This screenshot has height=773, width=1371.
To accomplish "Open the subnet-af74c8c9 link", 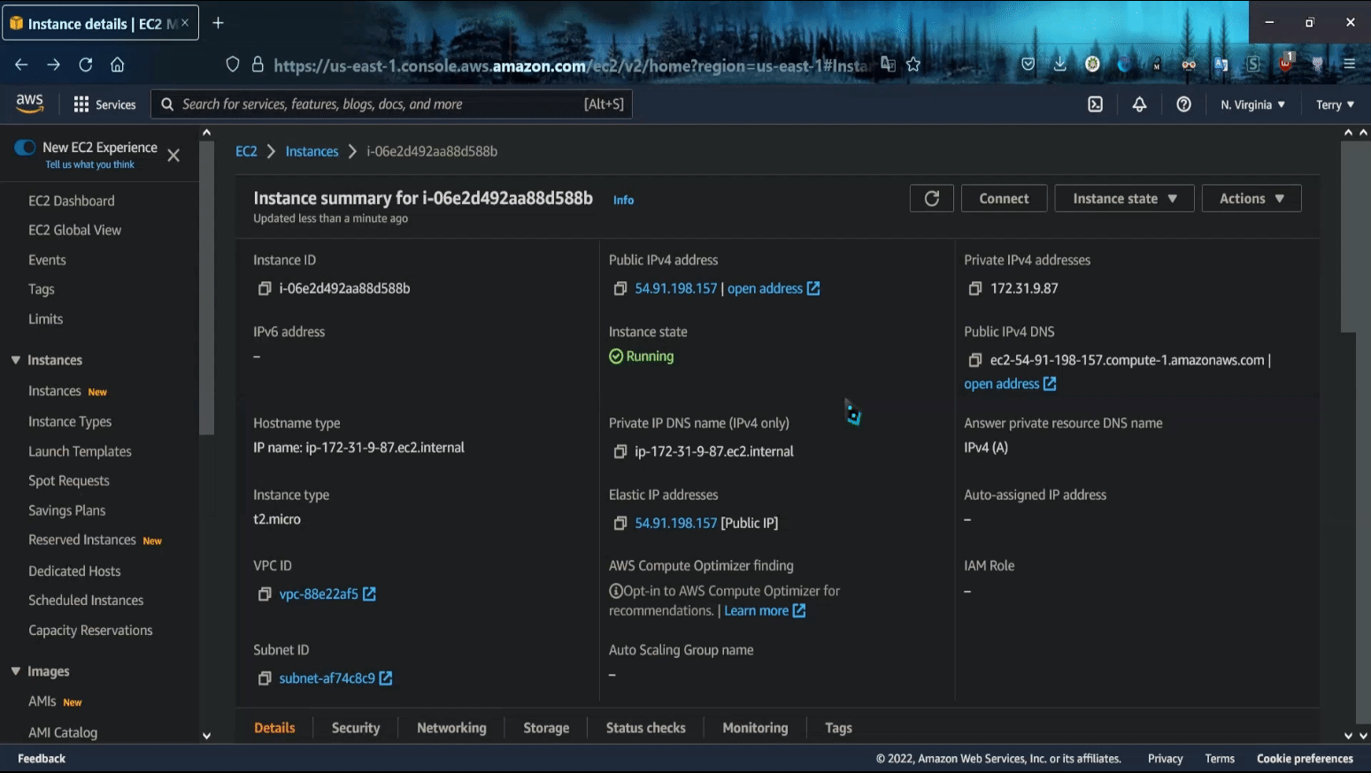I will click(x=335, y=678).
